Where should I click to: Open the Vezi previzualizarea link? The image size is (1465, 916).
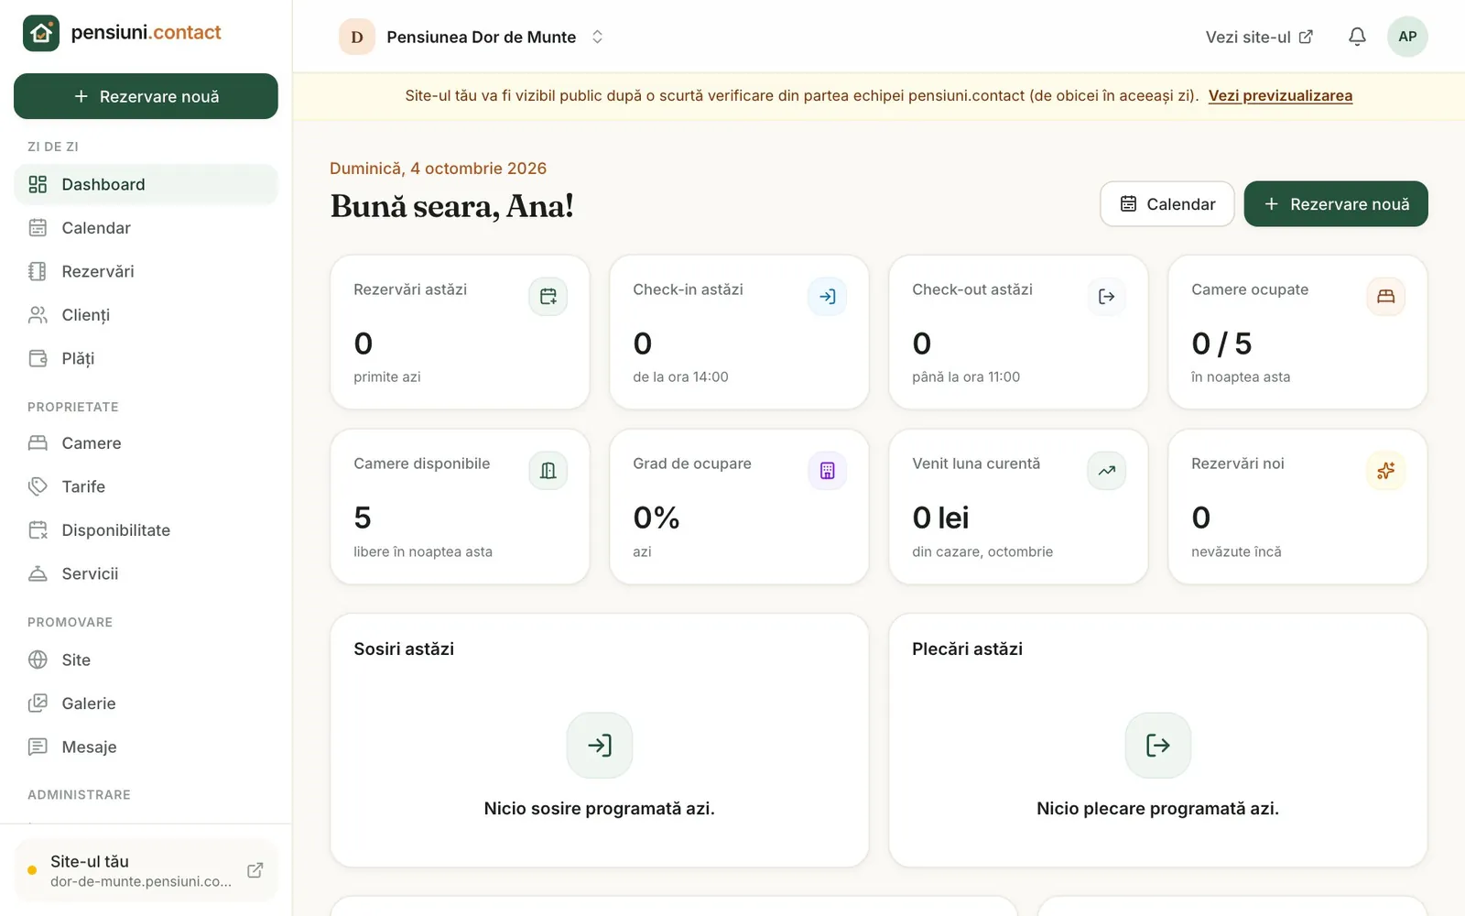pyautogui.click(x=1280, y=95)
